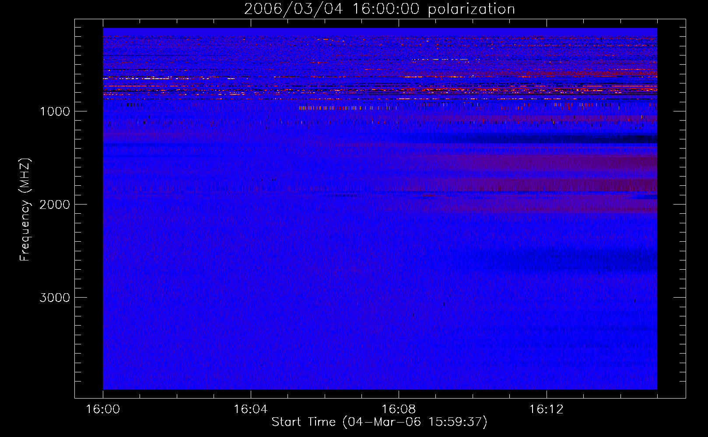Click the "Start Time (04-Mar-06 15:59:37)" label
The image size is (708, 437).
pos(379,422)
